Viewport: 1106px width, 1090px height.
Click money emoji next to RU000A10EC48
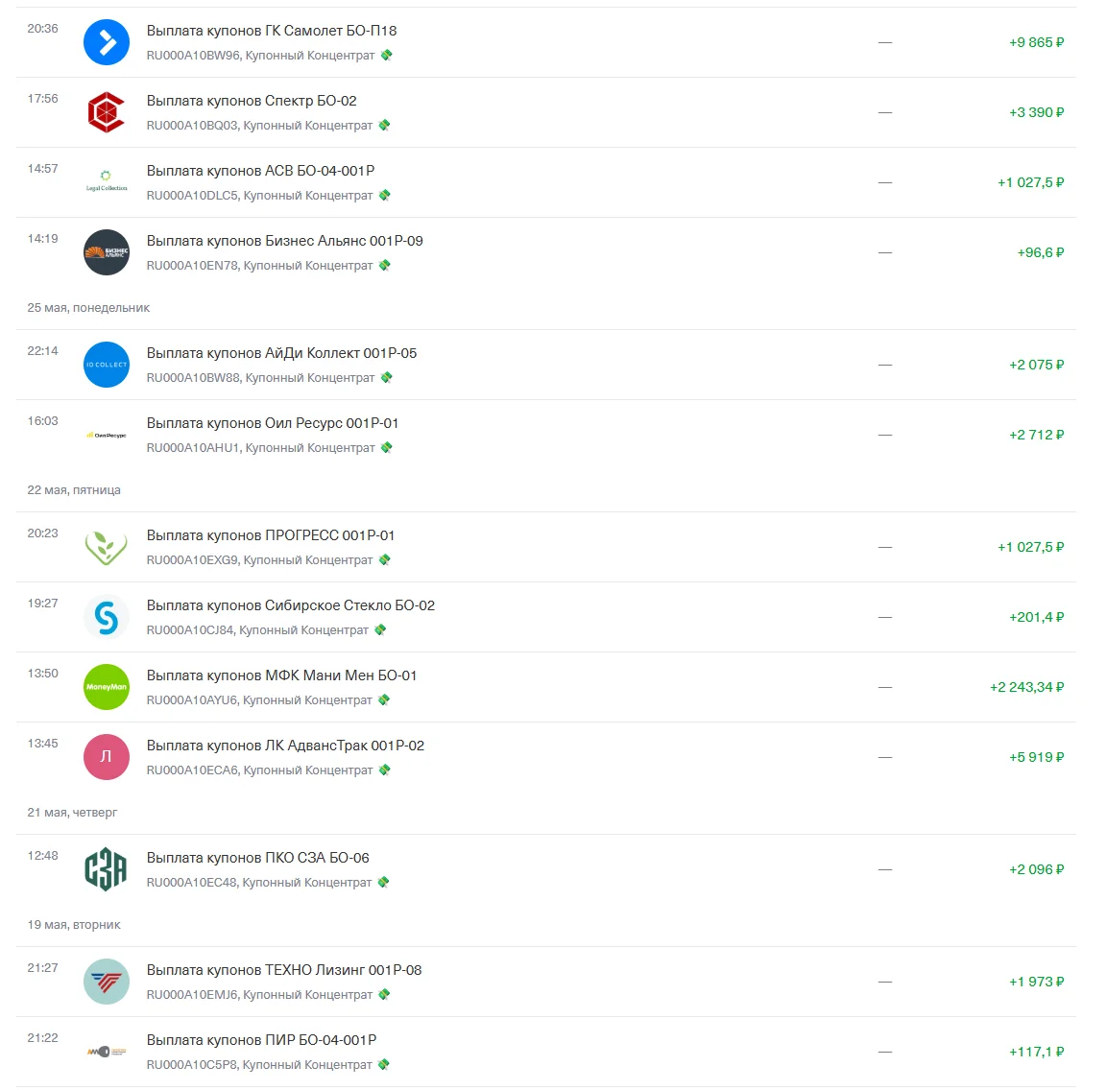click(384, 882)
